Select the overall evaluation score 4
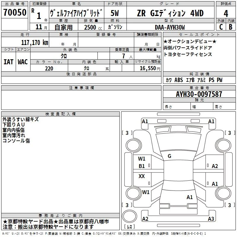The image size is (237, 237). (x=226, y=13)
